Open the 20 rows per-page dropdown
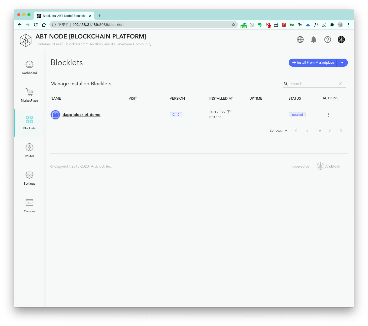 pos(279,131)
